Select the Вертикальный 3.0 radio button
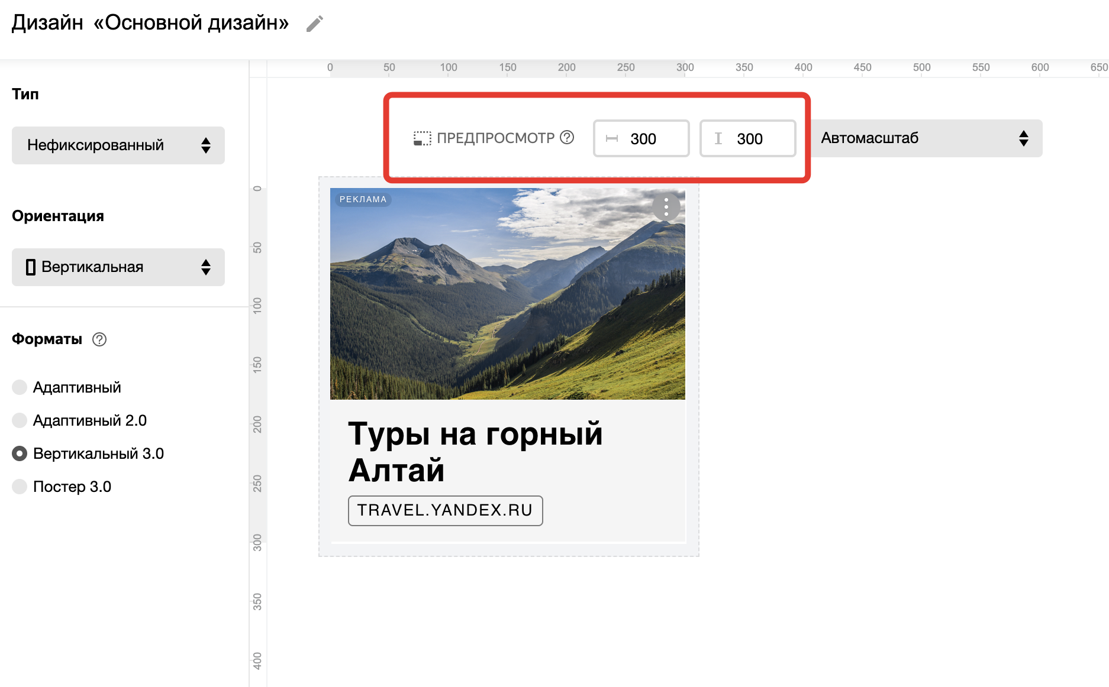Image resolution: width=1109 pixels, height=687 pixels. (x=20, y=453)
